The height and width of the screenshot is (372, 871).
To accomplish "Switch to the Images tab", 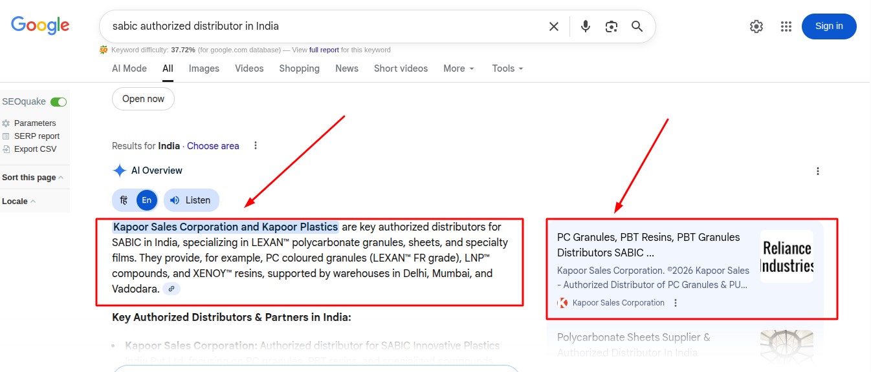I will 204,68.
